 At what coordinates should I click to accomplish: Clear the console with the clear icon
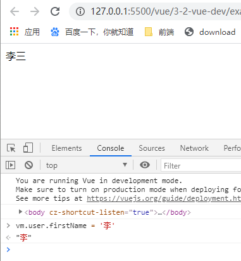[x=28, y=165]
